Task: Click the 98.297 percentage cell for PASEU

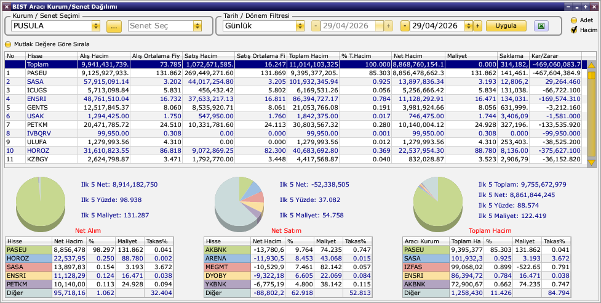Action: (101, 249)
